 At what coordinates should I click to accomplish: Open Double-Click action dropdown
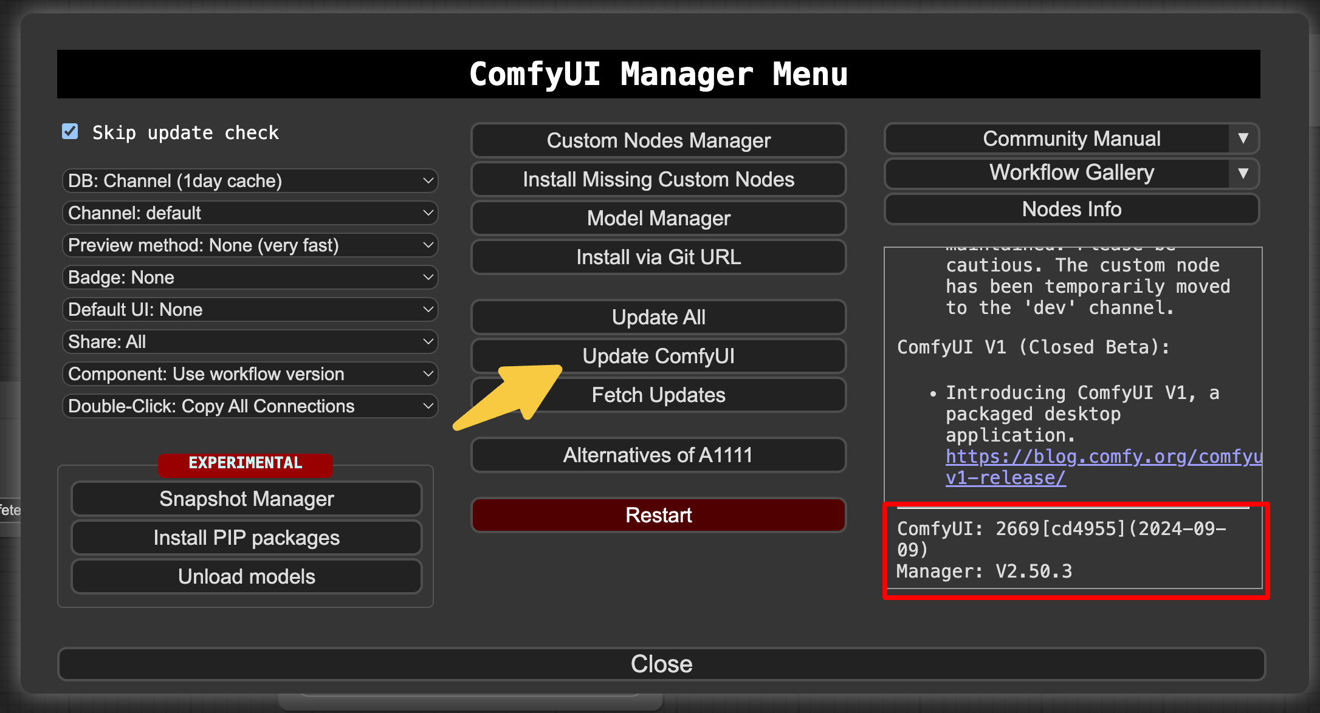coord(250,406)
